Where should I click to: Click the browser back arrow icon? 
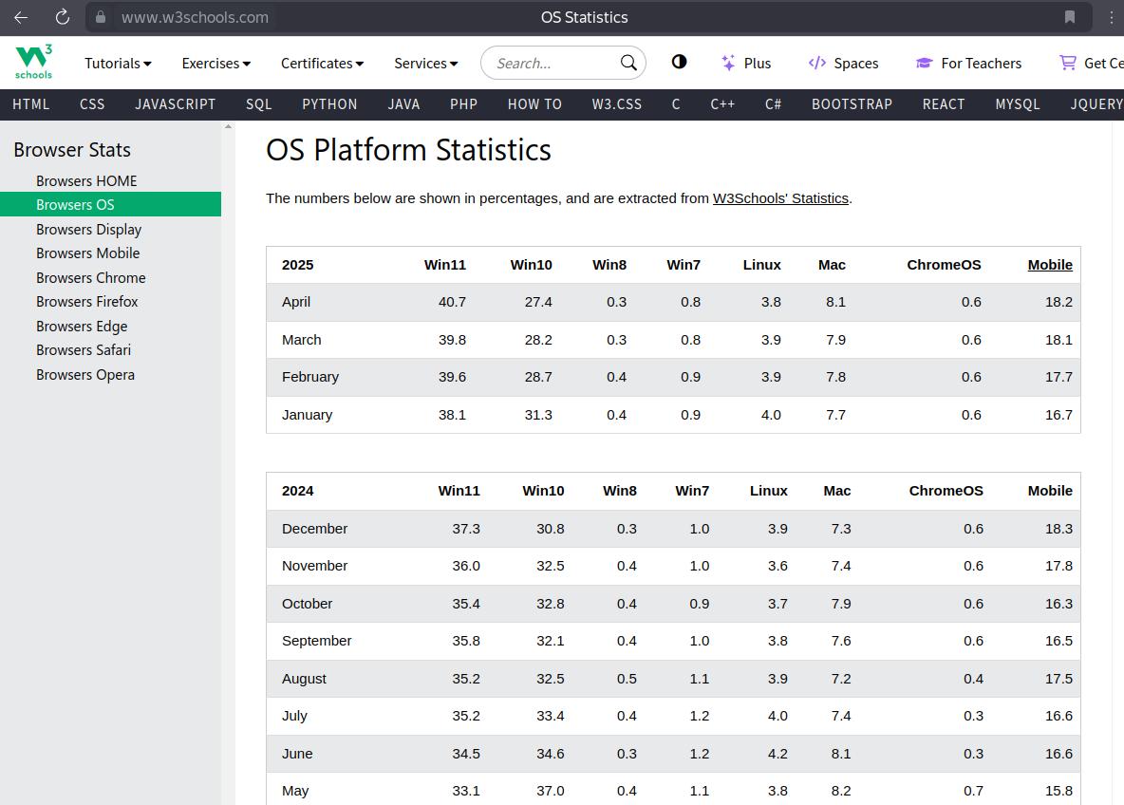tap(21, 17)
